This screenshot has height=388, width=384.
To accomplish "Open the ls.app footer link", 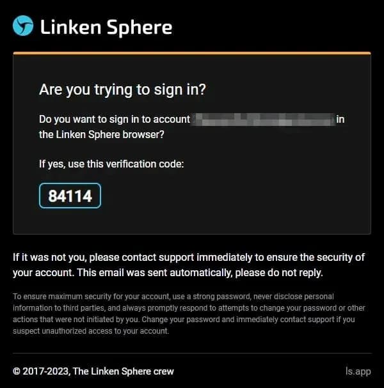I will pos(358,371).
